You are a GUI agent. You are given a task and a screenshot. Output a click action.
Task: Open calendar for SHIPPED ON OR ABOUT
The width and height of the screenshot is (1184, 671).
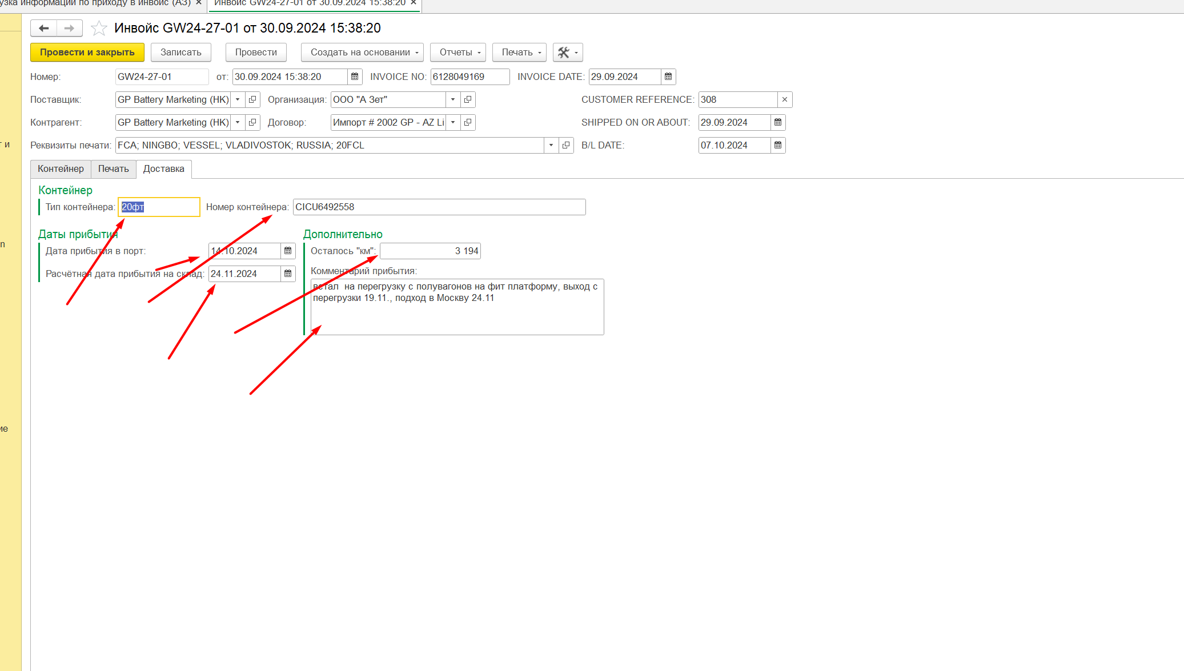coord(778,122)
